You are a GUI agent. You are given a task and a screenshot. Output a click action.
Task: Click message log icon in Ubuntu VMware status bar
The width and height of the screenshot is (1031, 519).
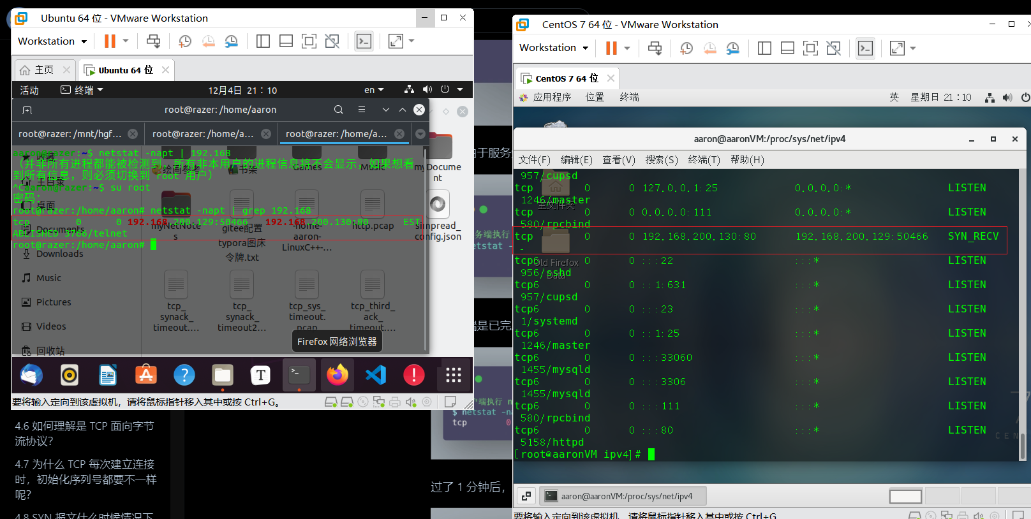tap(450, 402)
